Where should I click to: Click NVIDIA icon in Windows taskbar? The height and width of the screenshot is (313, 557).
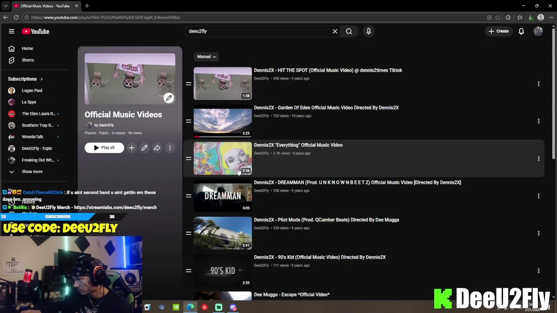176,307
